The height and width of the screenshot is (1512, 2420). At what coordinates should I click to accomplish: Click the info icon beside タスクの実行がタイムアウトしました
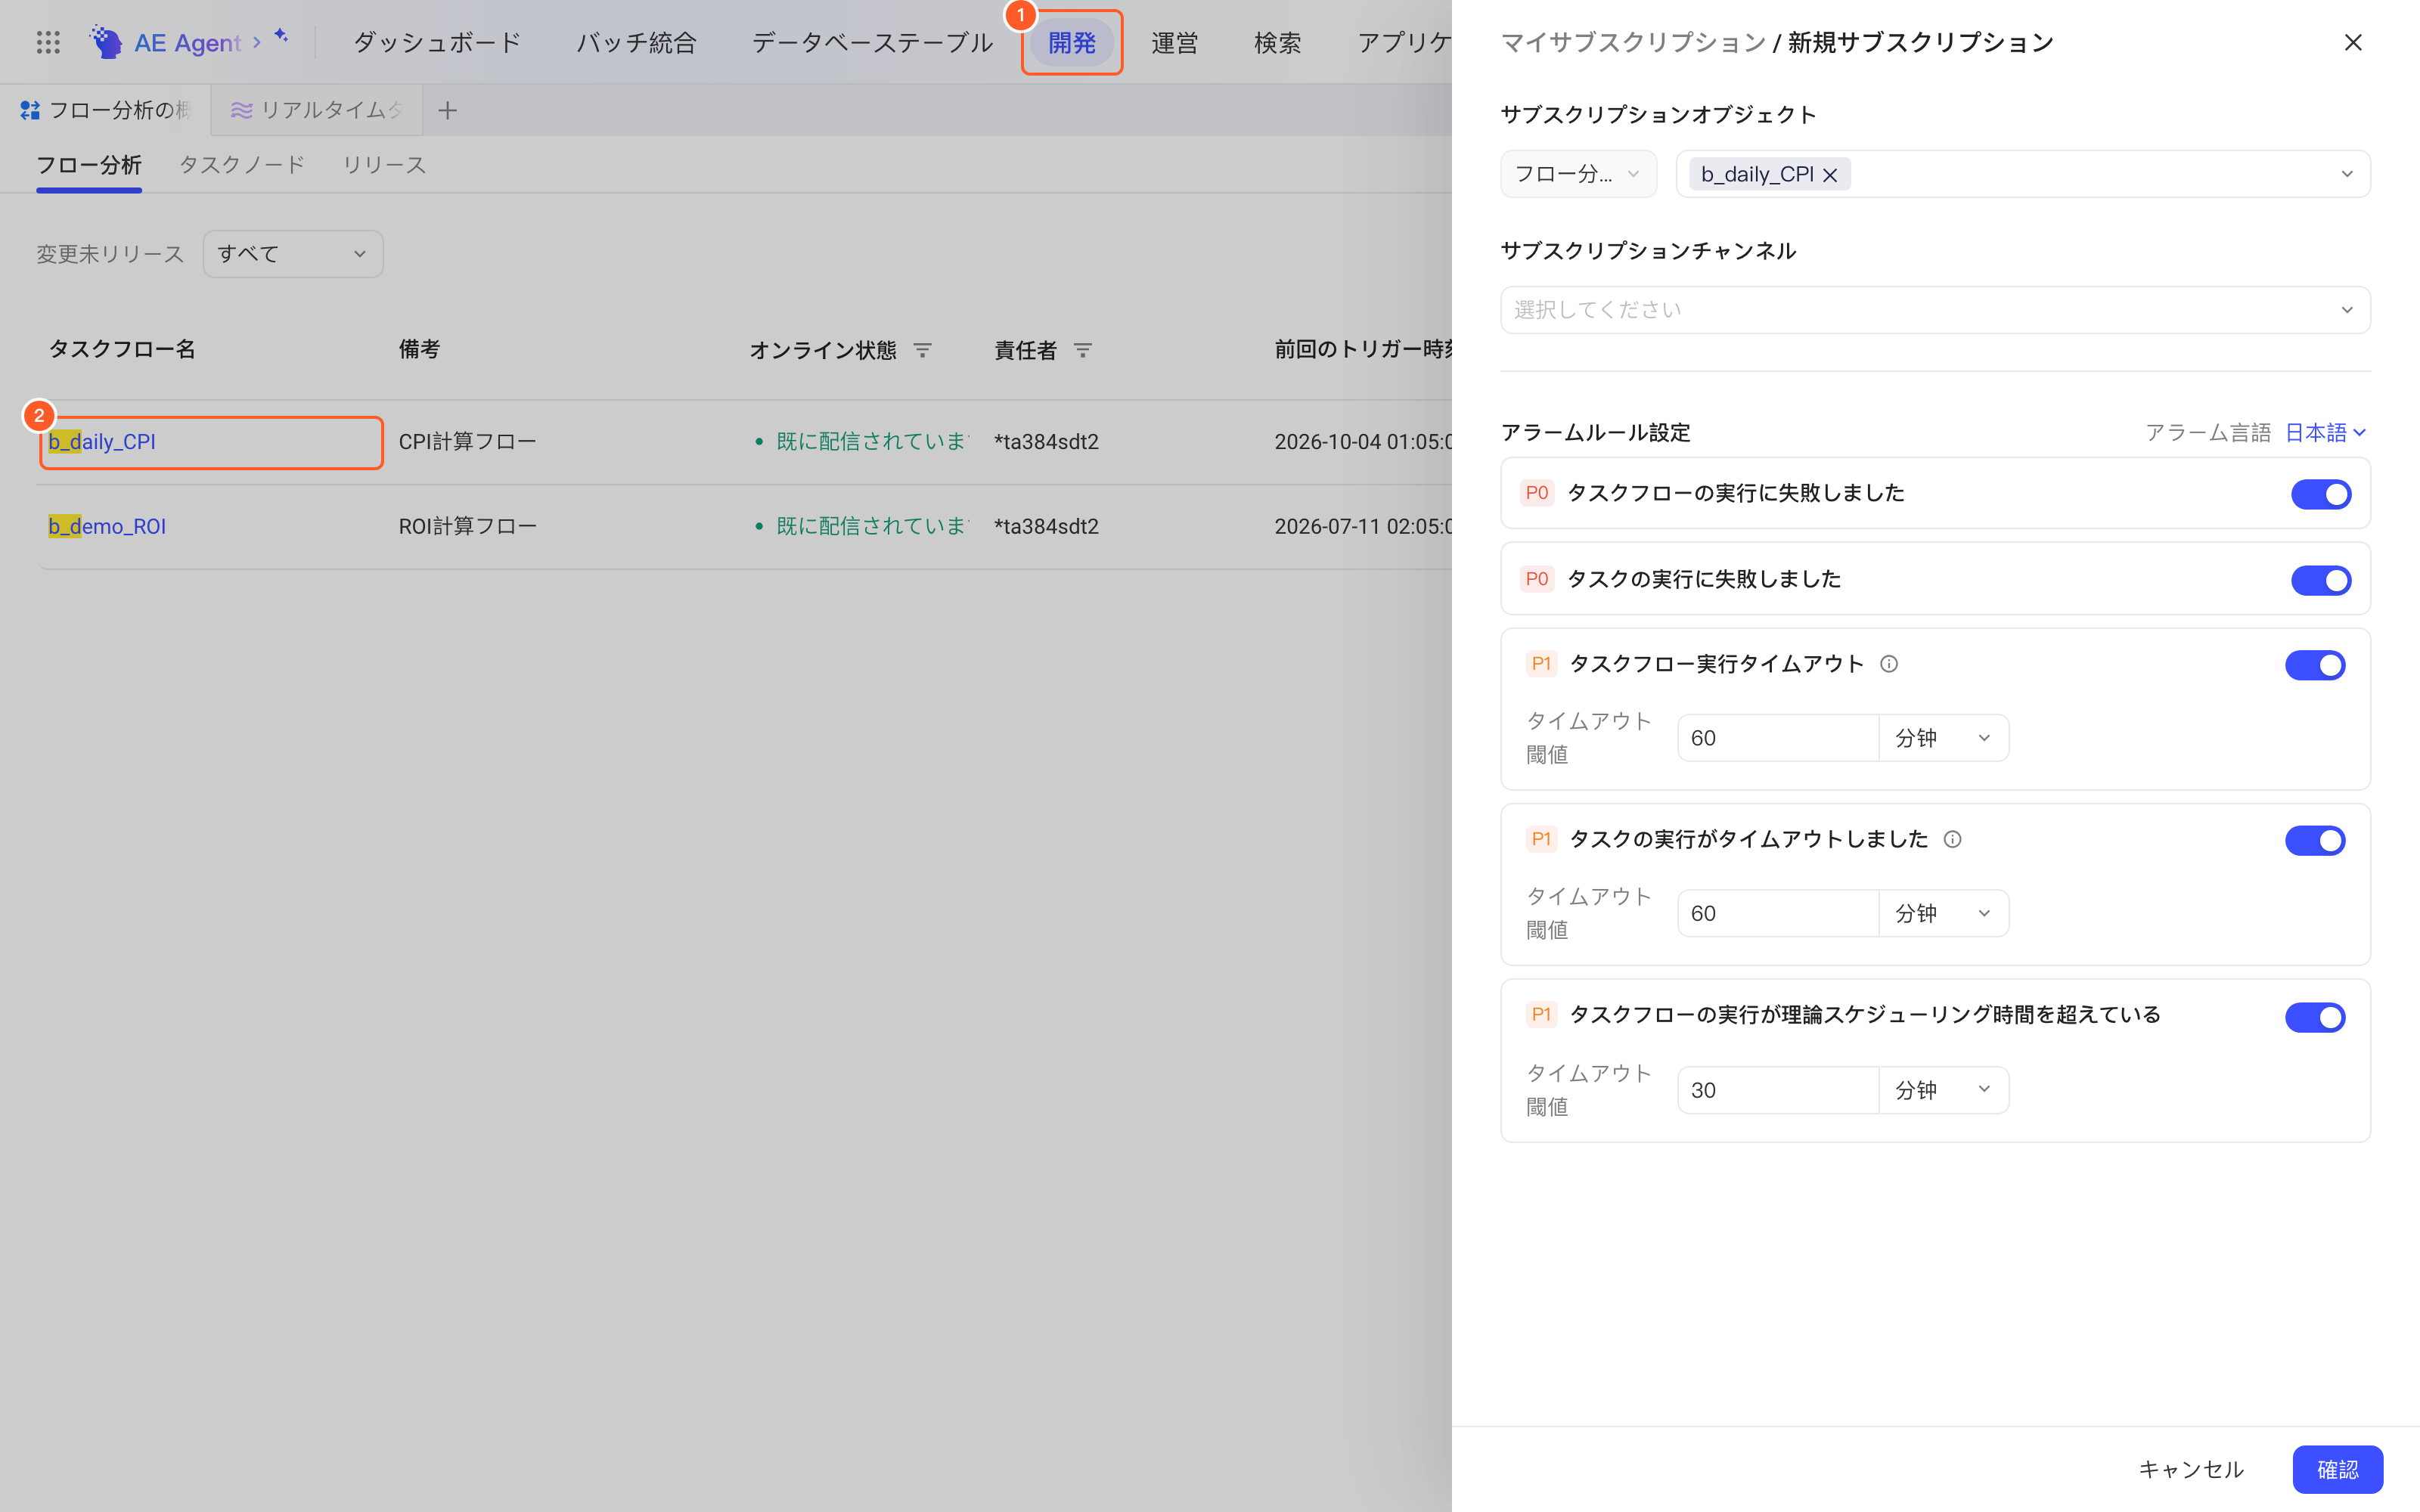[1952, 839]
